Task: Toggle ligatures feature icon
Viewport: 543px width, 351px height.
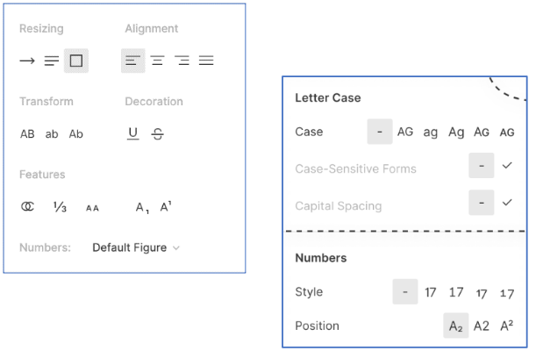Action: (x=27, y=207)
